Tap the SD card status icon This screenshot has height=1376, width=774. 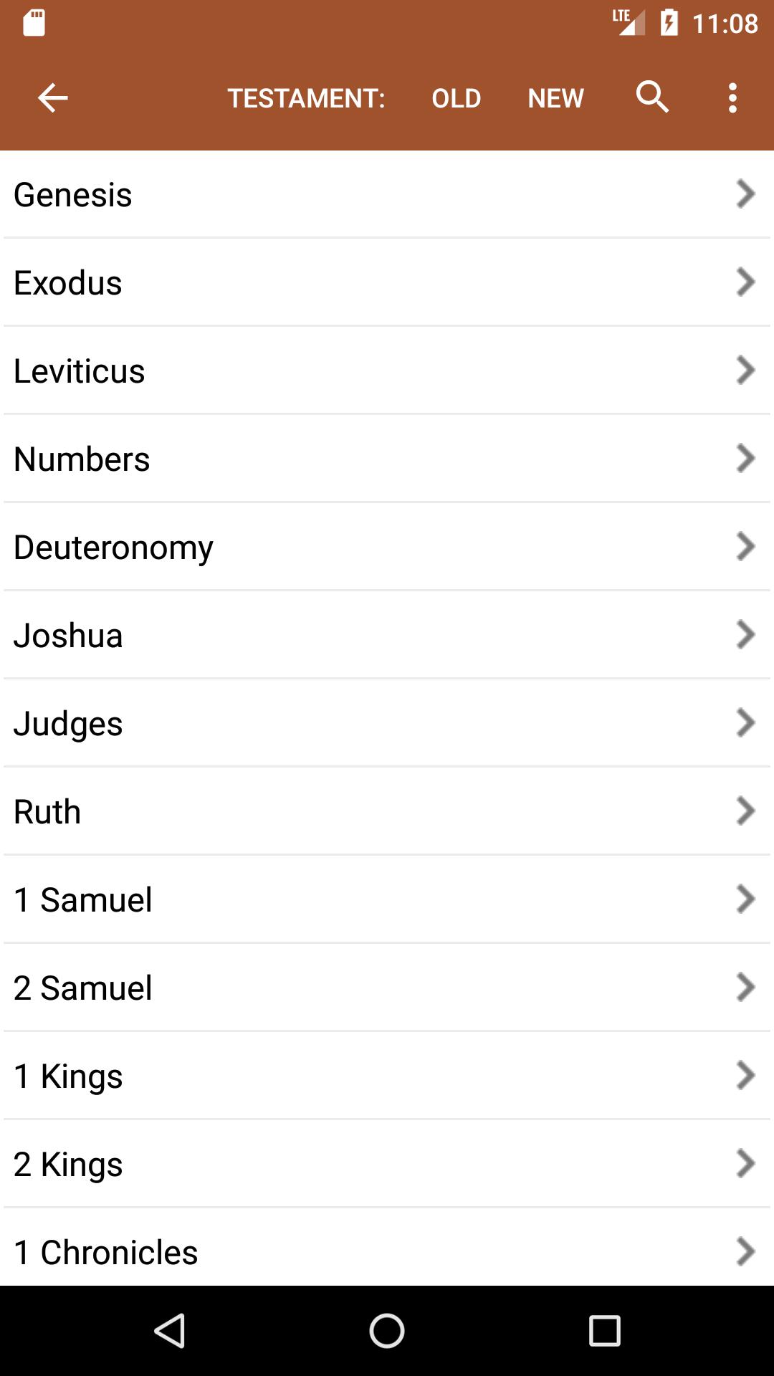coord(34,23)
